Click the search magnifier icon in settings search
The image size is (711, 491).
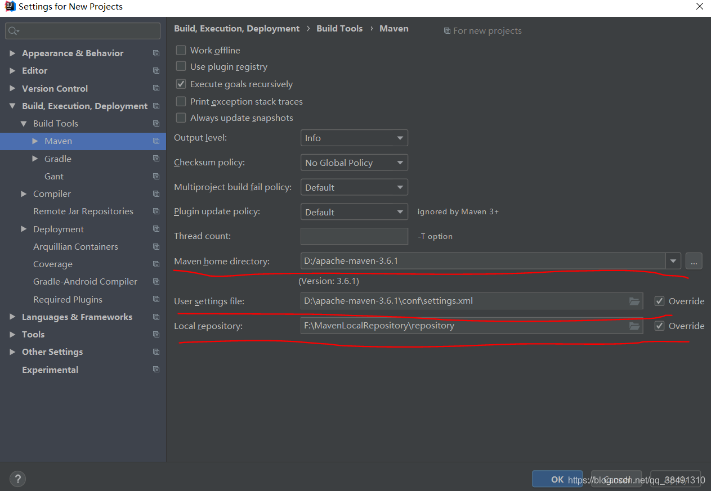(14, 31)
